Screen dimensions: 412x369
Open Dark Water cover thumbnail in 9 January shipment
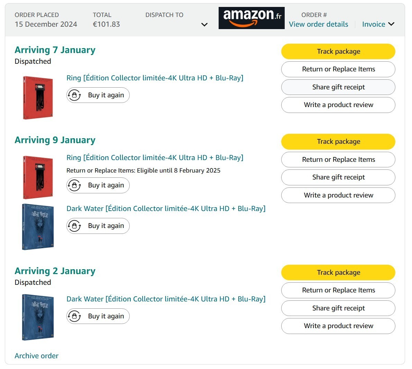click(38, 227)
